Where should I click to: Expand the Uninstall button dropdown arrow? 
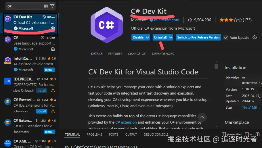click(171, 37)
